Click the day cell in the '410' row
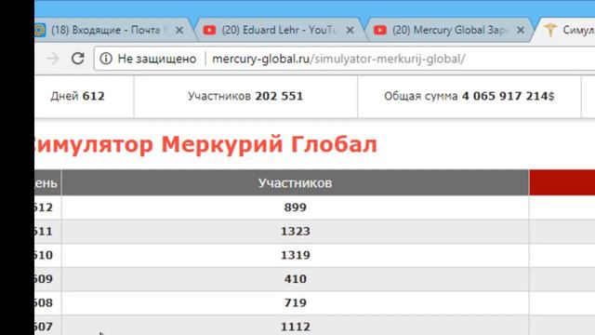Viewport: 595px width, 335px height. 47,279
